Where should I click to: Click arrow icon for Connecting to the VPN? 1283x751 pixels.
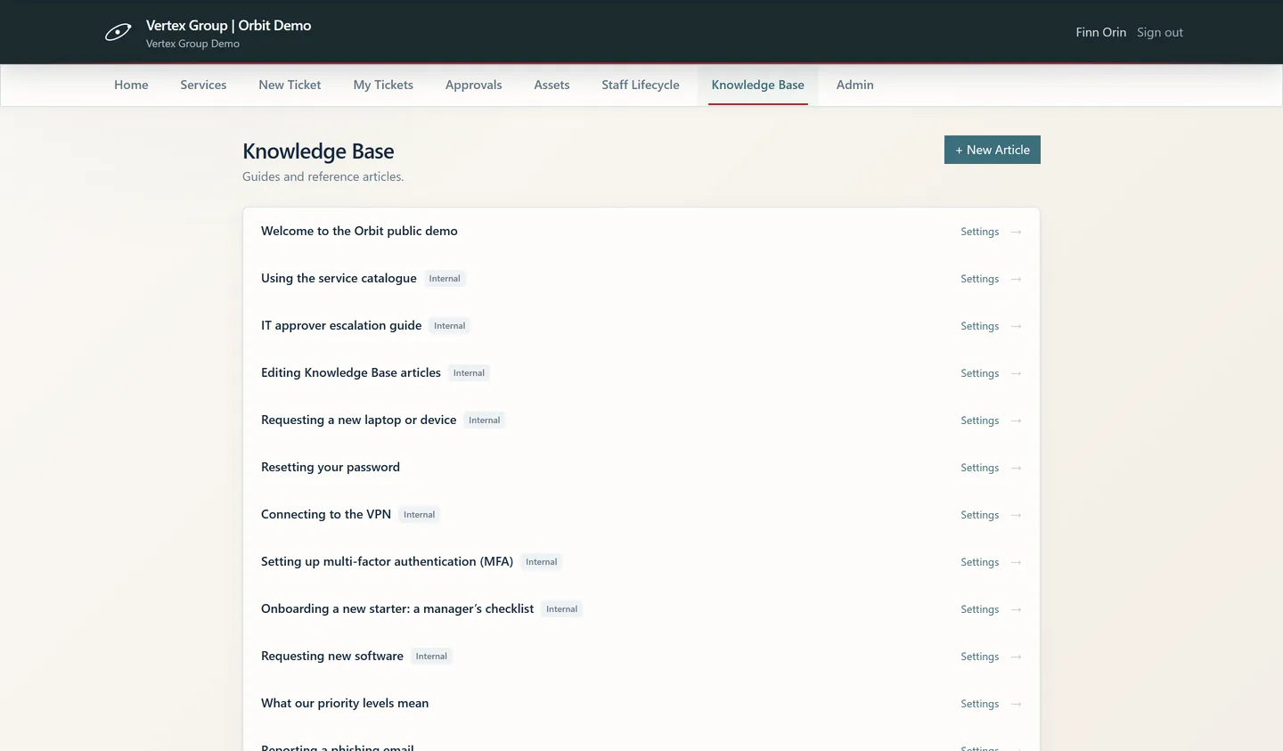[1016, 515]
